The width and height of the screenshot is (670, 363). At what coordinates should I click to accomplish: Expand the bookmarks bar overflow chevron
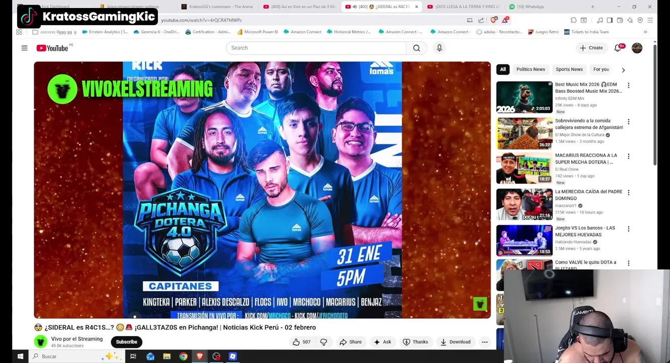coord(645,32)
